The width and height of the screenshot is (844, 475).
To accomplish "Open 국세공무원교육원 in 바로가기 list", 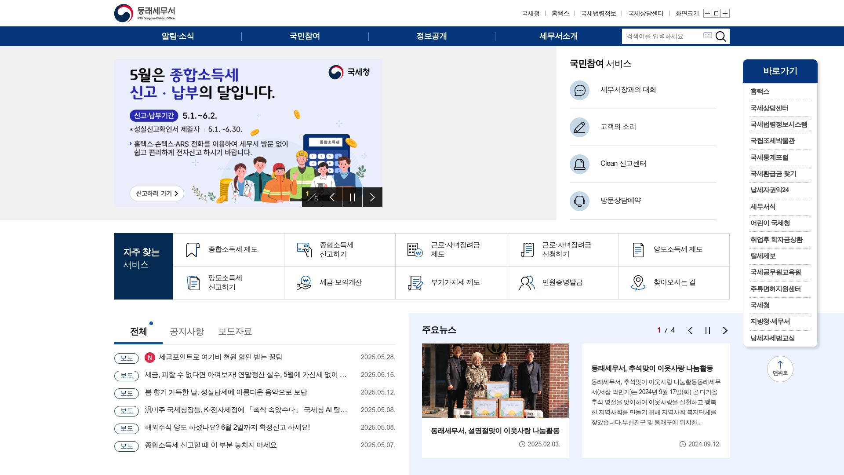I will point(776,272).
